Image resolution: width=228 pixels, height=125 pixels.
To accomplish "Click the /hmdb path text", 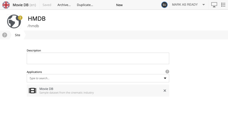I will click(x=33, y=26).
